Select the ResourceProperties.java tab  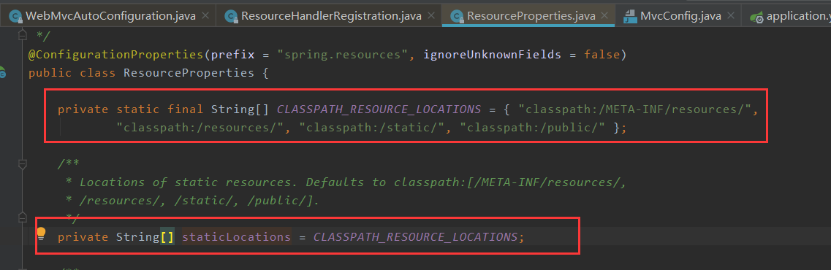[x=528, y=16]
